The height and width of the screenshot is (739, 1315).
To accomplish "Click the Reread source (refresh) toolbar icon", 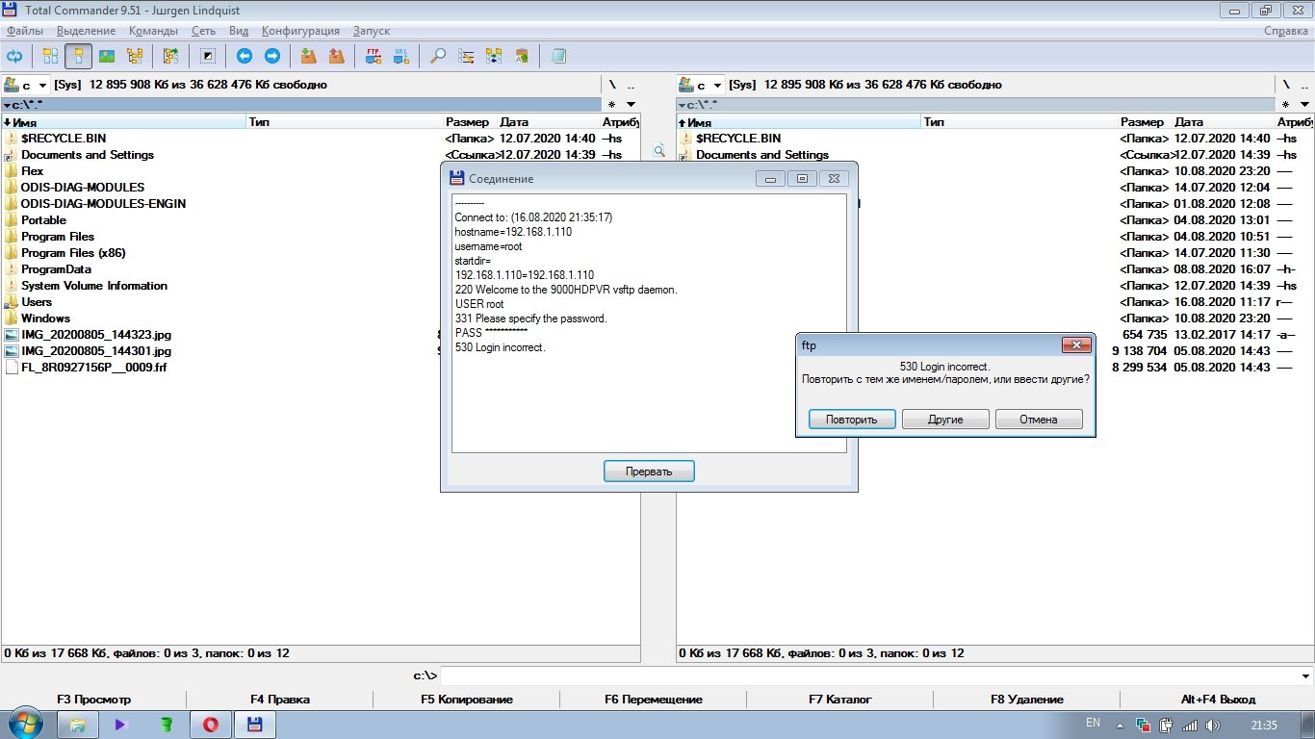I will coord(14,56).
